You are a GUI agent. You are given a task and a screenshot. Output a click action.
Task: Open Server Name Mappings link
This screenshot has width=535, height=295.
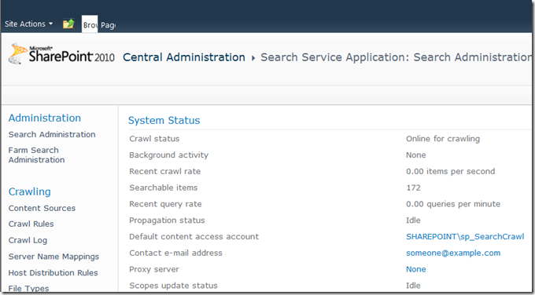point(53,257)
